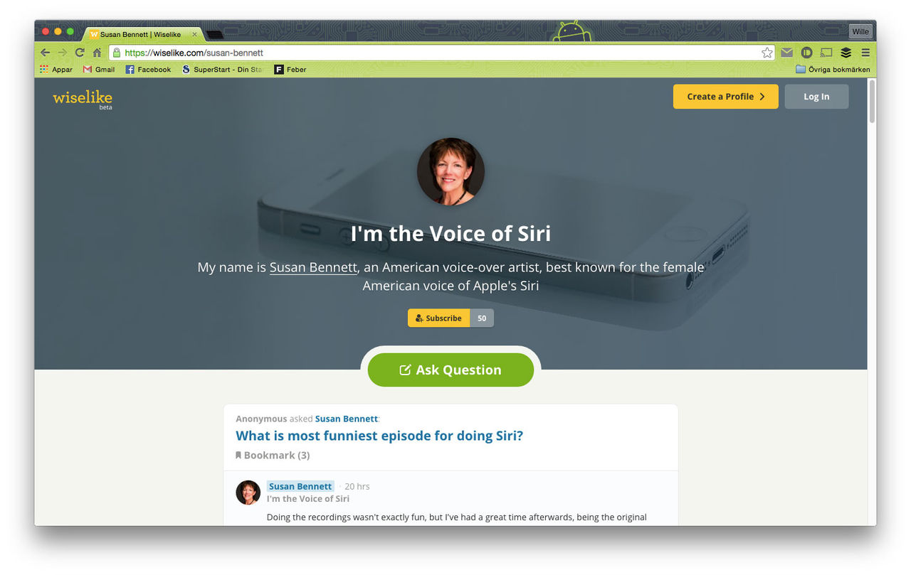Open Gmail bookmark in bookmarks bar
This screenshot has width=911, height=575.
coord(99,70)
